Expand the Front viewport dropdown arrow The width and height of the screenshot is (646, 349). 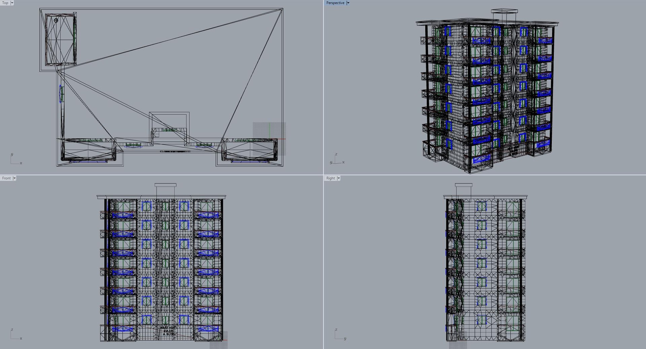tap(14, 178)
